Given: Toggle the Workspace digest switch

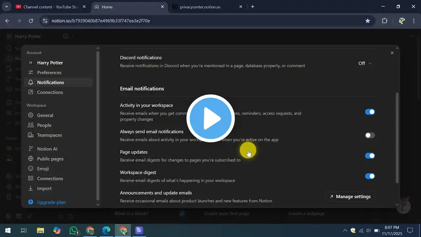Looking at the screenshot, I should 370,176.
